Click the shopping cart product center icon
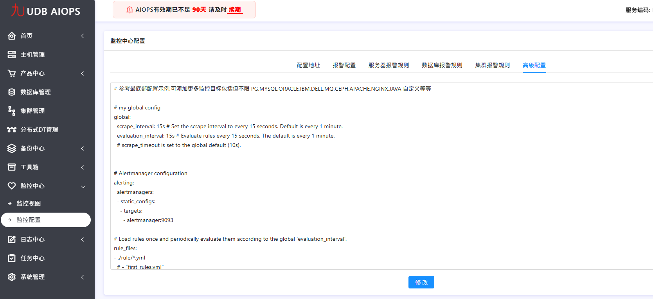Image resolution: width=653 pixels, height=299 pixels. (x=12, y=73)
